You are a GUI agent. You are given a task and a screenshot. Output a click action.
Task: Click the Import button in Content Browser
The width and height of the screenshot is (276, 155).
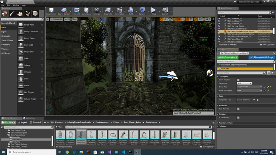22,123
